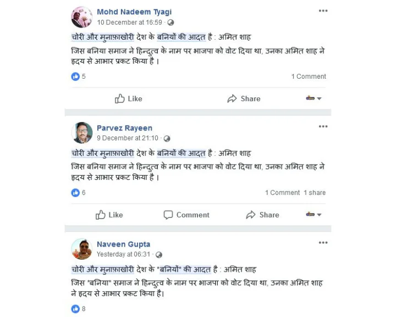Click the like reaction icon showing 8
The image size is (396, 317).
tap(75, 309)
